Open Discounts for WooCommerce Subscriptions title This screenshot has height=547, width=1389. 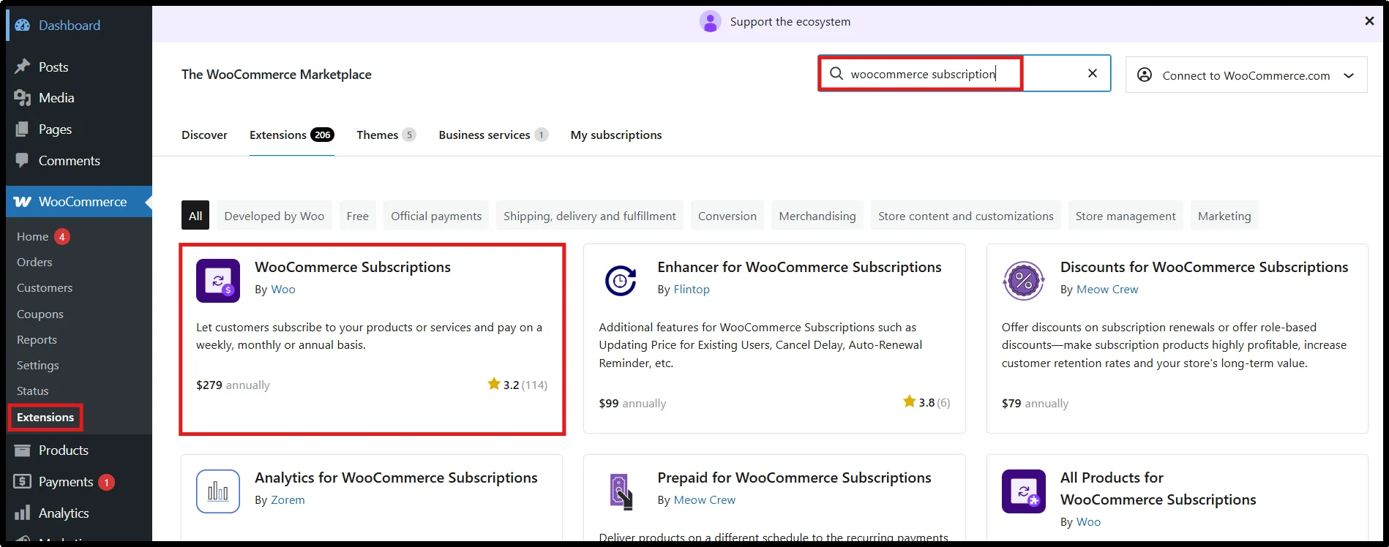coord(1204,267)
